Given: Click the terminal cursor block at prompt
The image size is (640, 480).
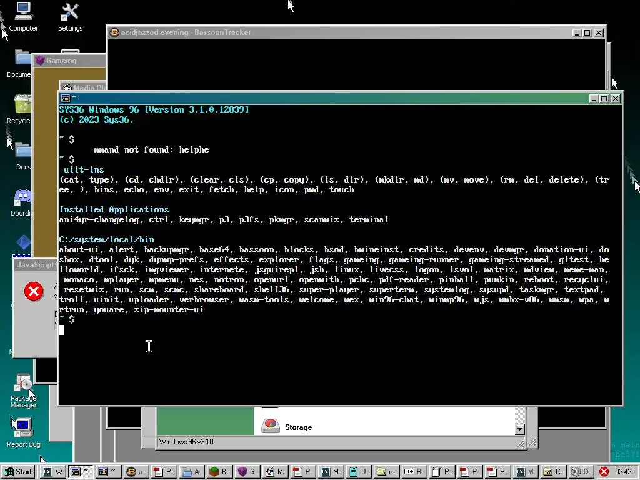Looking at the screenshot, I should (x=62, y=330).
